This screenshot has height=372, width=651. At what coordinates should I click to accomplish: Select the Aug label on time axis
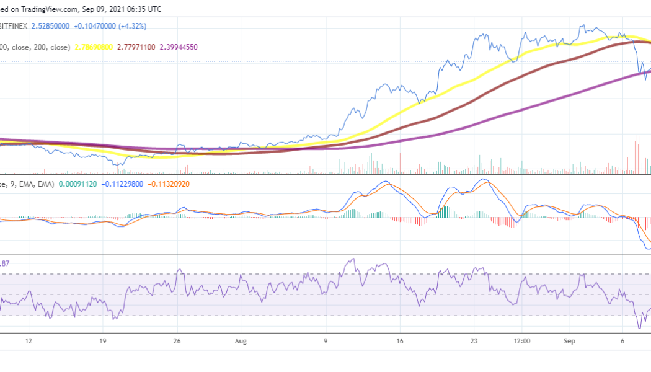click(x=241, y=341)
